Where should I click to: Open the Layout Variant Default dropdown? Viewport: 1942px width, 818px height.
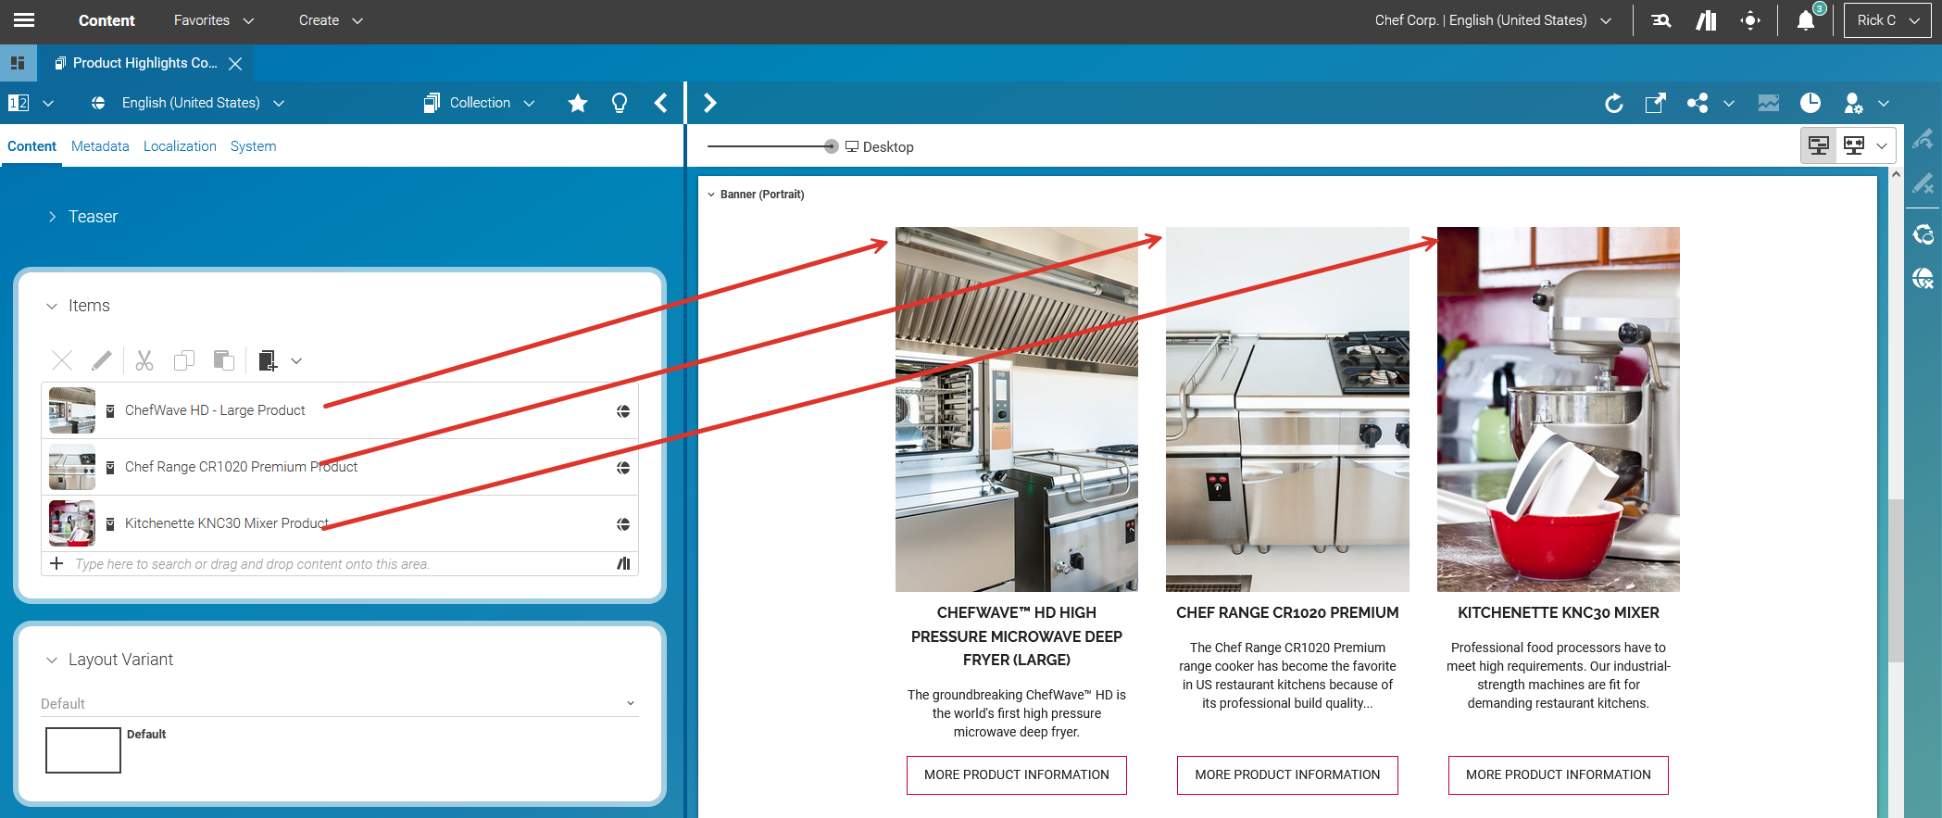tap(339, 704)
